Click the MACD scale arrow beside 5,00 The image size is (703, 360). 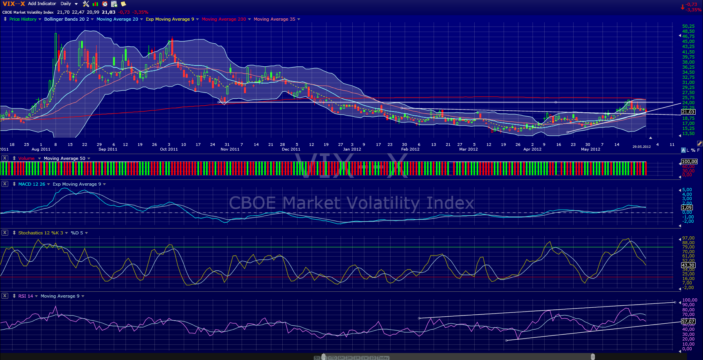click(680, 190)
